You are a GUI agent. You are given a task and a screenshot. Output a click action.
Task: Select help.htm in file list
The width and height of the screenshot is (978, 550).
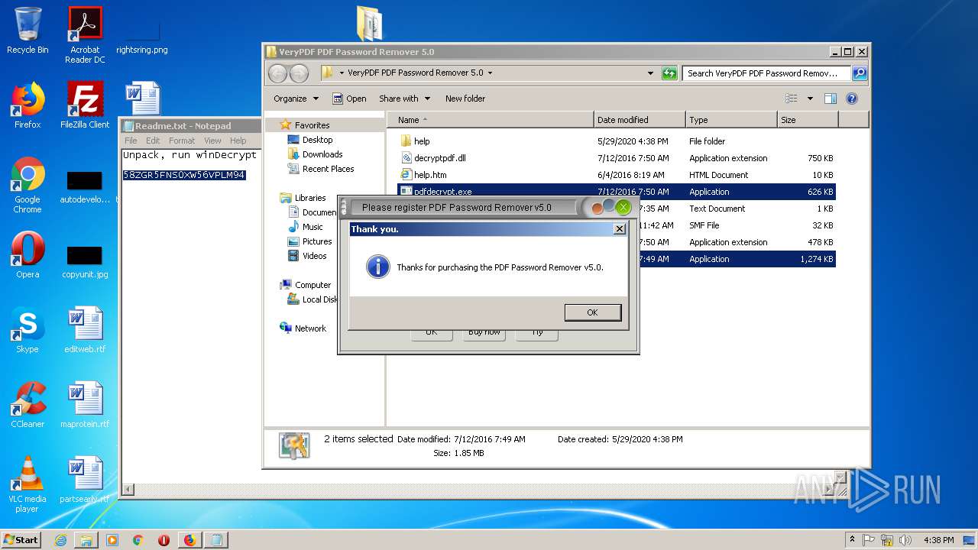point(617,175)
